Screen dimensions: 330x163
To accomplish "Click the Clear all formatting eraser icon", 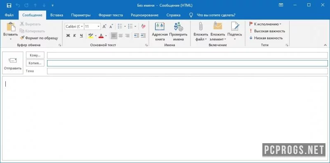I will [144, 26].
